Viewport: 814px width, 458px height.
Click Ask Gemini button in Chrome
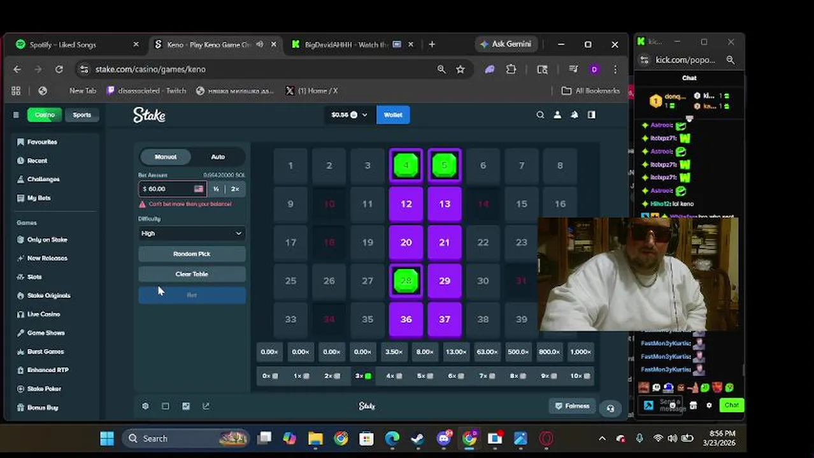(x=506, y=44)
